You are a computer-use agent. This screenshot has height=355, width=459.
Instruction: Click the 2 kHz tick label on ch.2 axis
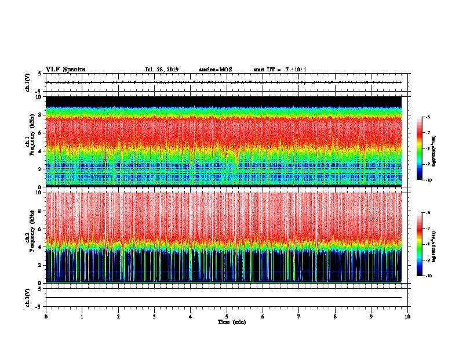pyautogui.click(x=40, y=265)
